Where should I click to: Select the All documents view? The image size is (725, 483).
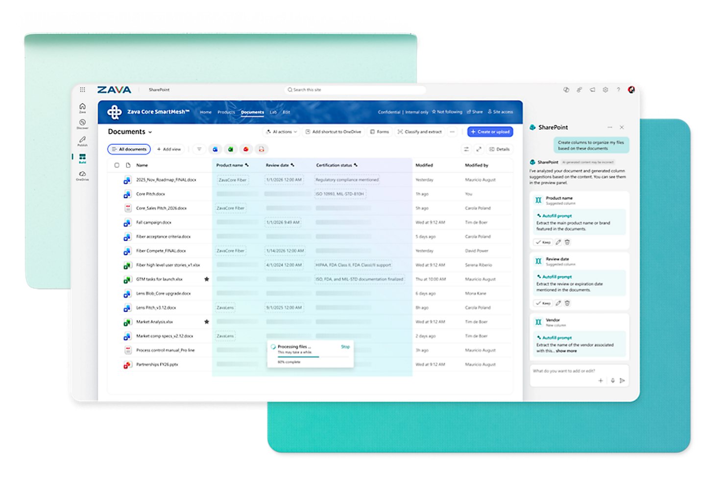coord(129,149)
